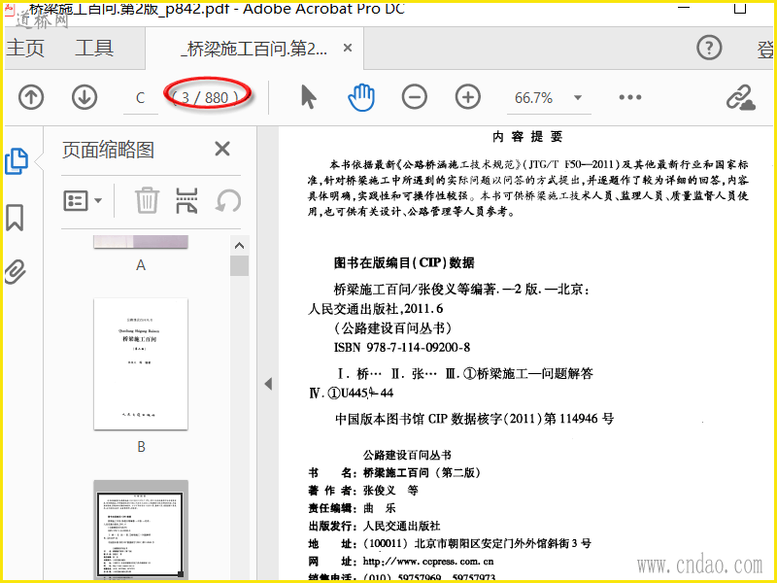Select the page thumbnail labeled A

tap(141, 242)
